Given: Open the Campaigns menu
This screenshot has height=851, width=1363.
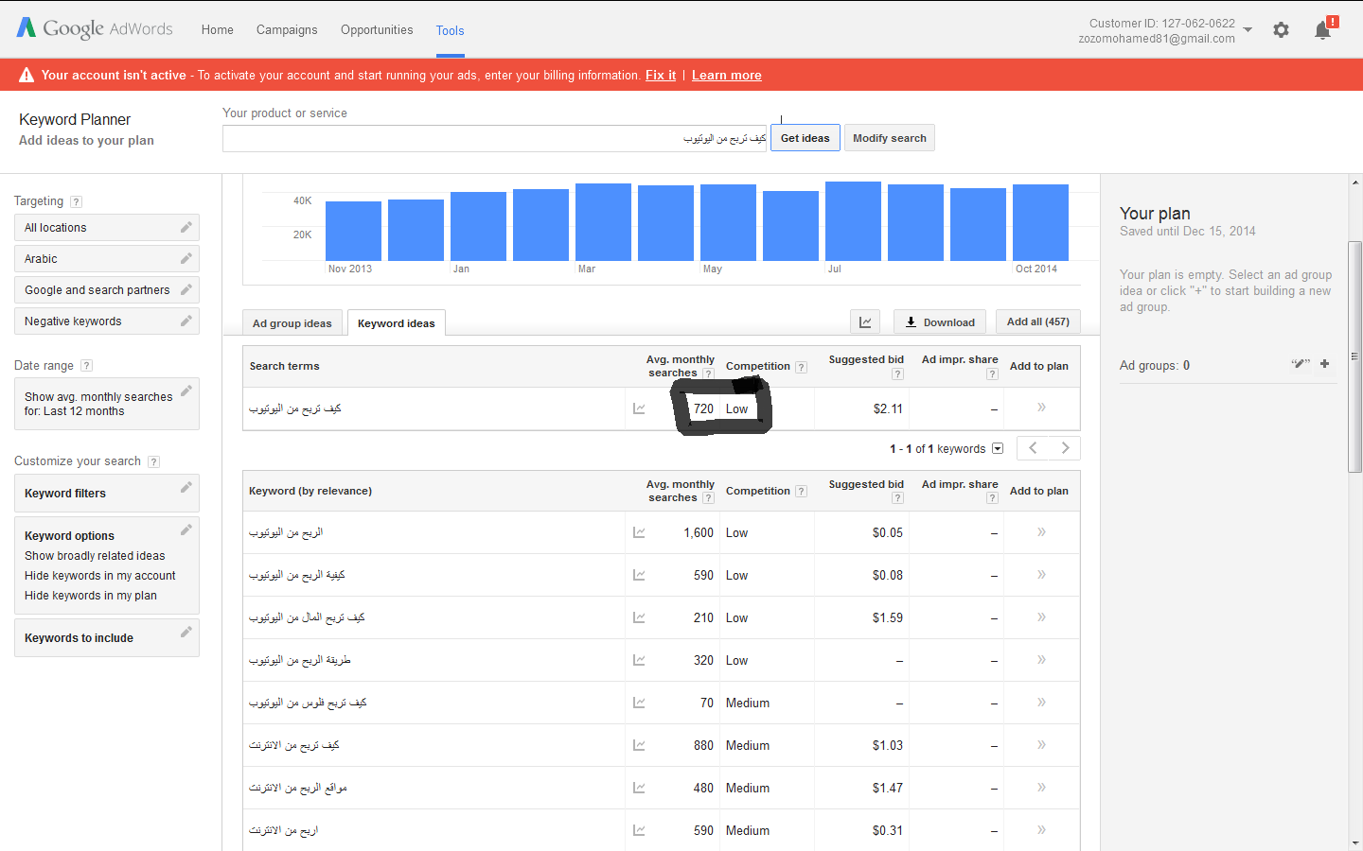Looking at the screenshot, I should [x=287, y=29].
